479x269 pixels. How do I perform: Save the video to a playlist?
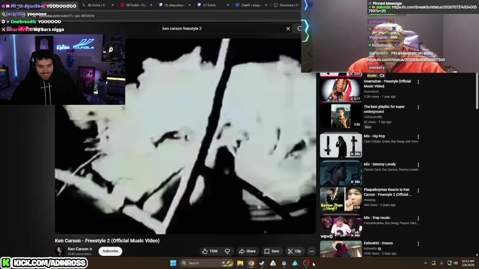tap(272, 251)
